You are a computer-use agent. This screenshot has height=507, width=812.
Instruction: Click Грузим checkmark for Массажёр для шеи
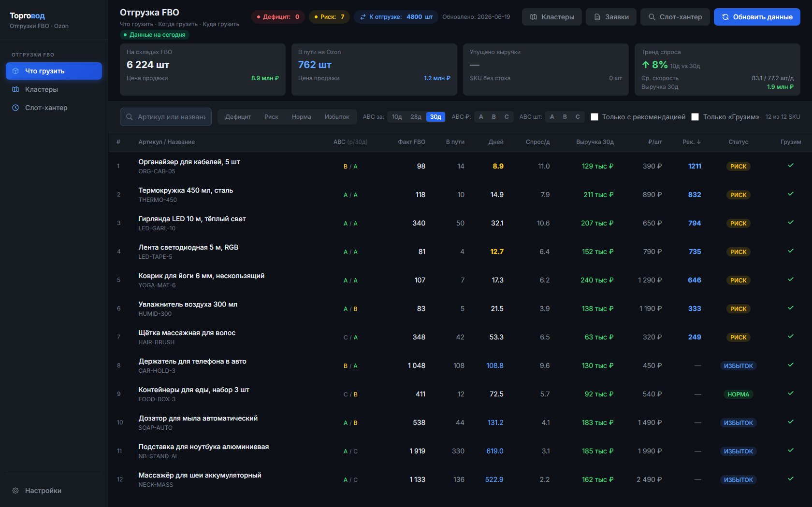791,479
